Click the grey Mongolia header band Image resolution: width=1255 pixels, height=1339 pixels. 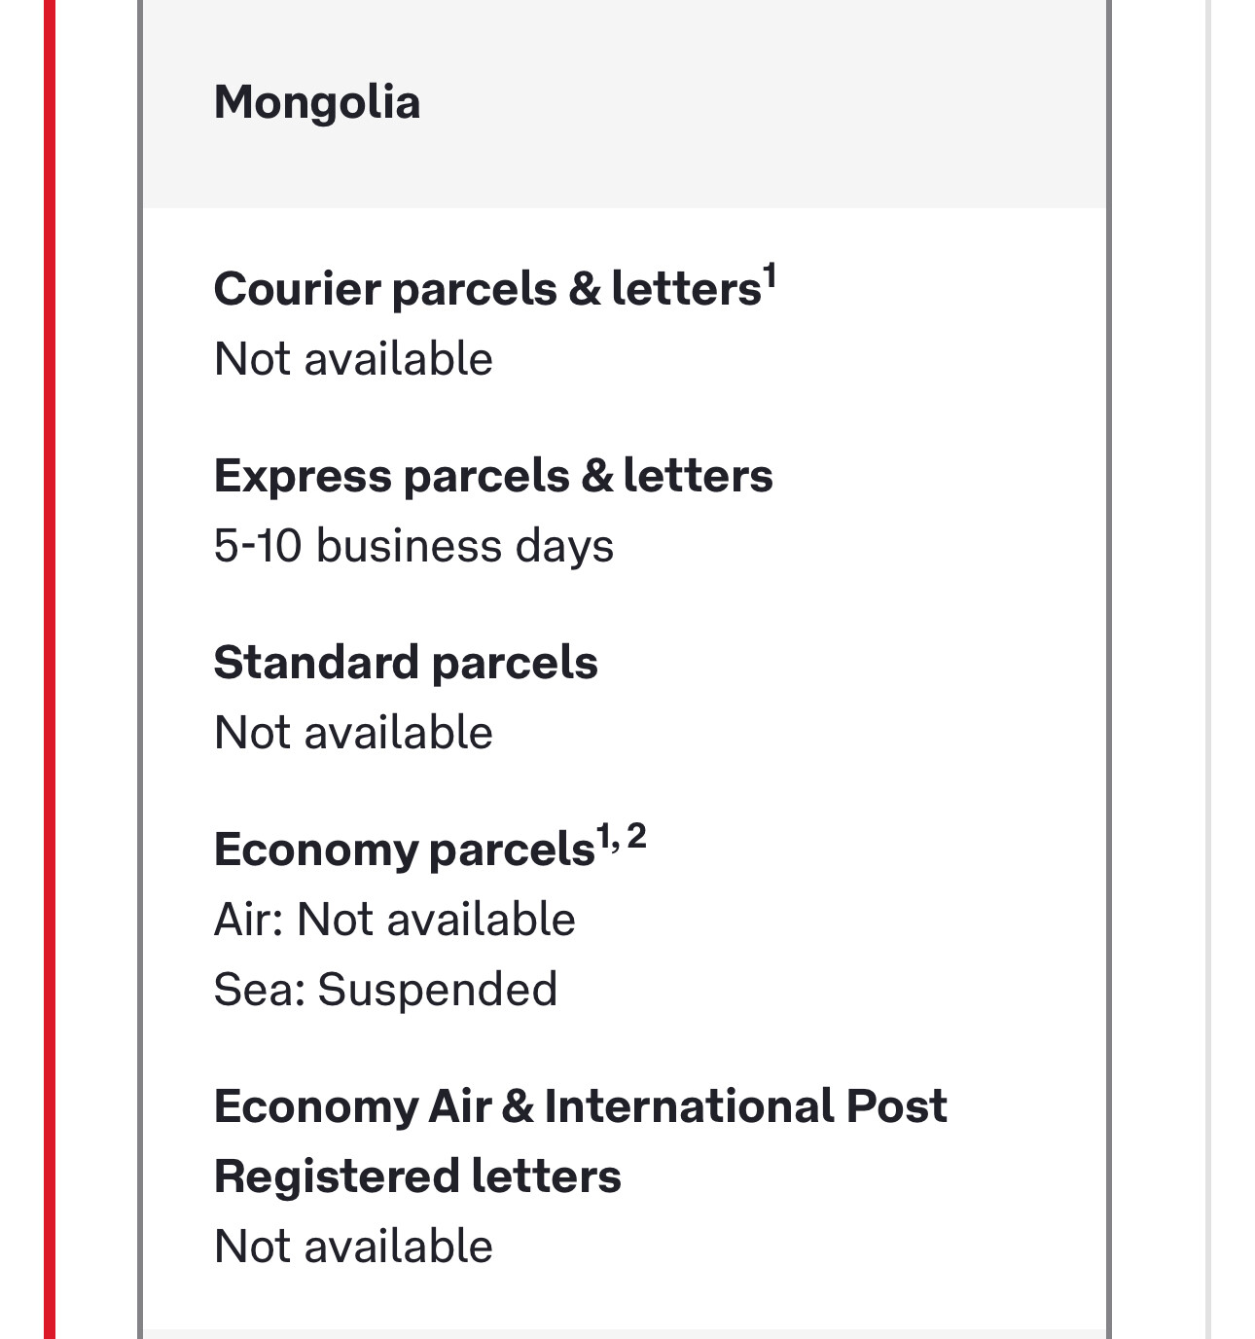pos(625,103)
